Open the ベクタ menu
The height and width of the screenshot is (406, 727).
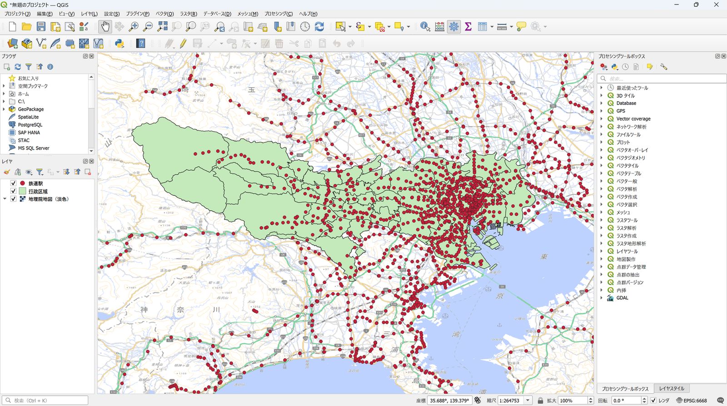[164, 14]
